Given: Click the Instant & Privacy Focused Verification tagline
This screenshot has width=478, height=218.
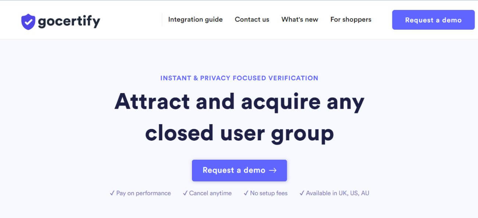Looking at the screenshot, I should [239, 78].
